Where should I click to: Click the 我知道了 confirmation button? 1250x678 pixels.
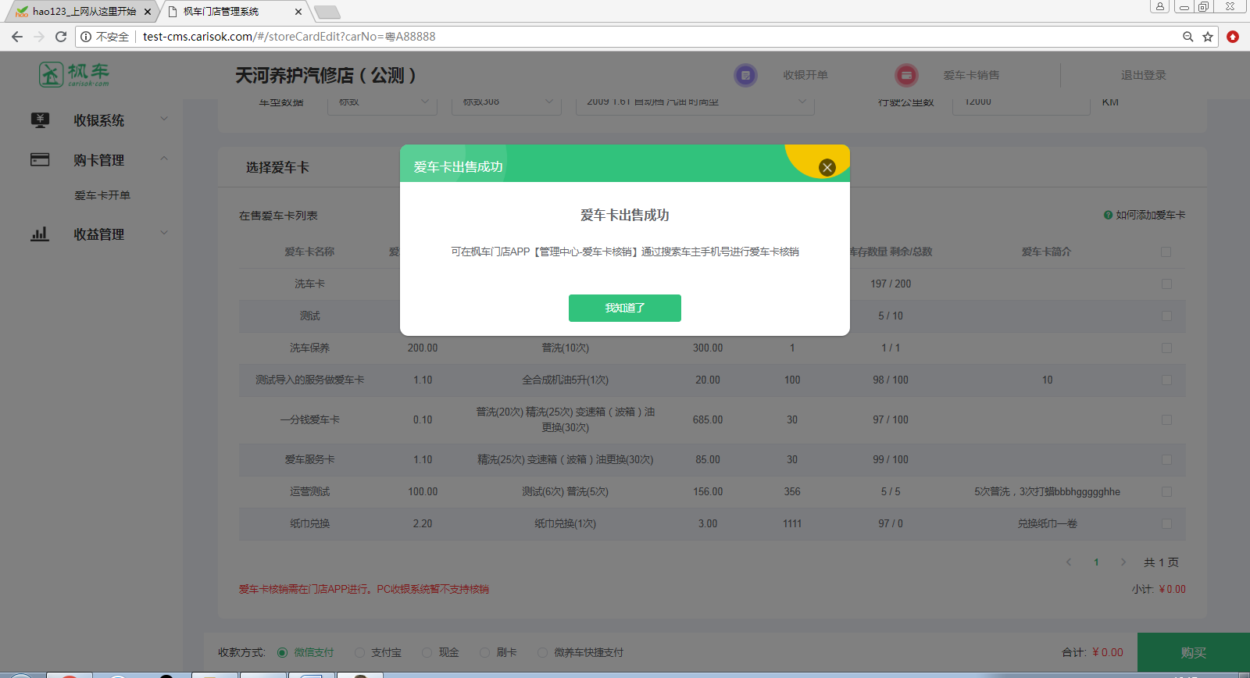coord(624,308)
